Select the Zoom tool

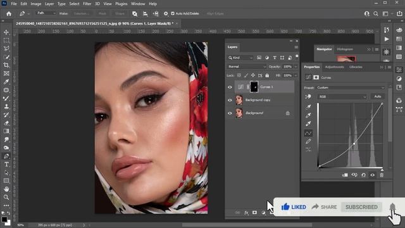click(x=6, y=197)
